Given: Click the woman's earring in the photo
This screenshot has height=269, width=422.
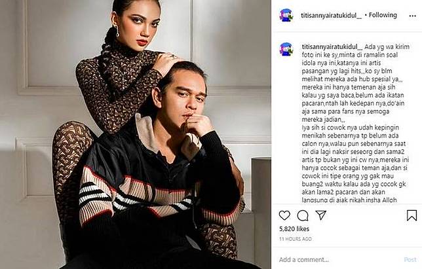Looking at the screenshot, I should point(117,31).
